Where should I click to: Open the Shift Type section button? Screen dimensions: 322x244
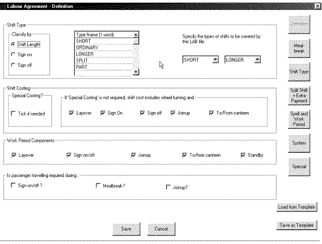pyautogui.click(x=299, y=72)
